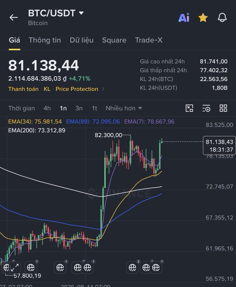Open Price Protection details
The image size is (236, 287).
pyautogui.click(x=77, y=89)
